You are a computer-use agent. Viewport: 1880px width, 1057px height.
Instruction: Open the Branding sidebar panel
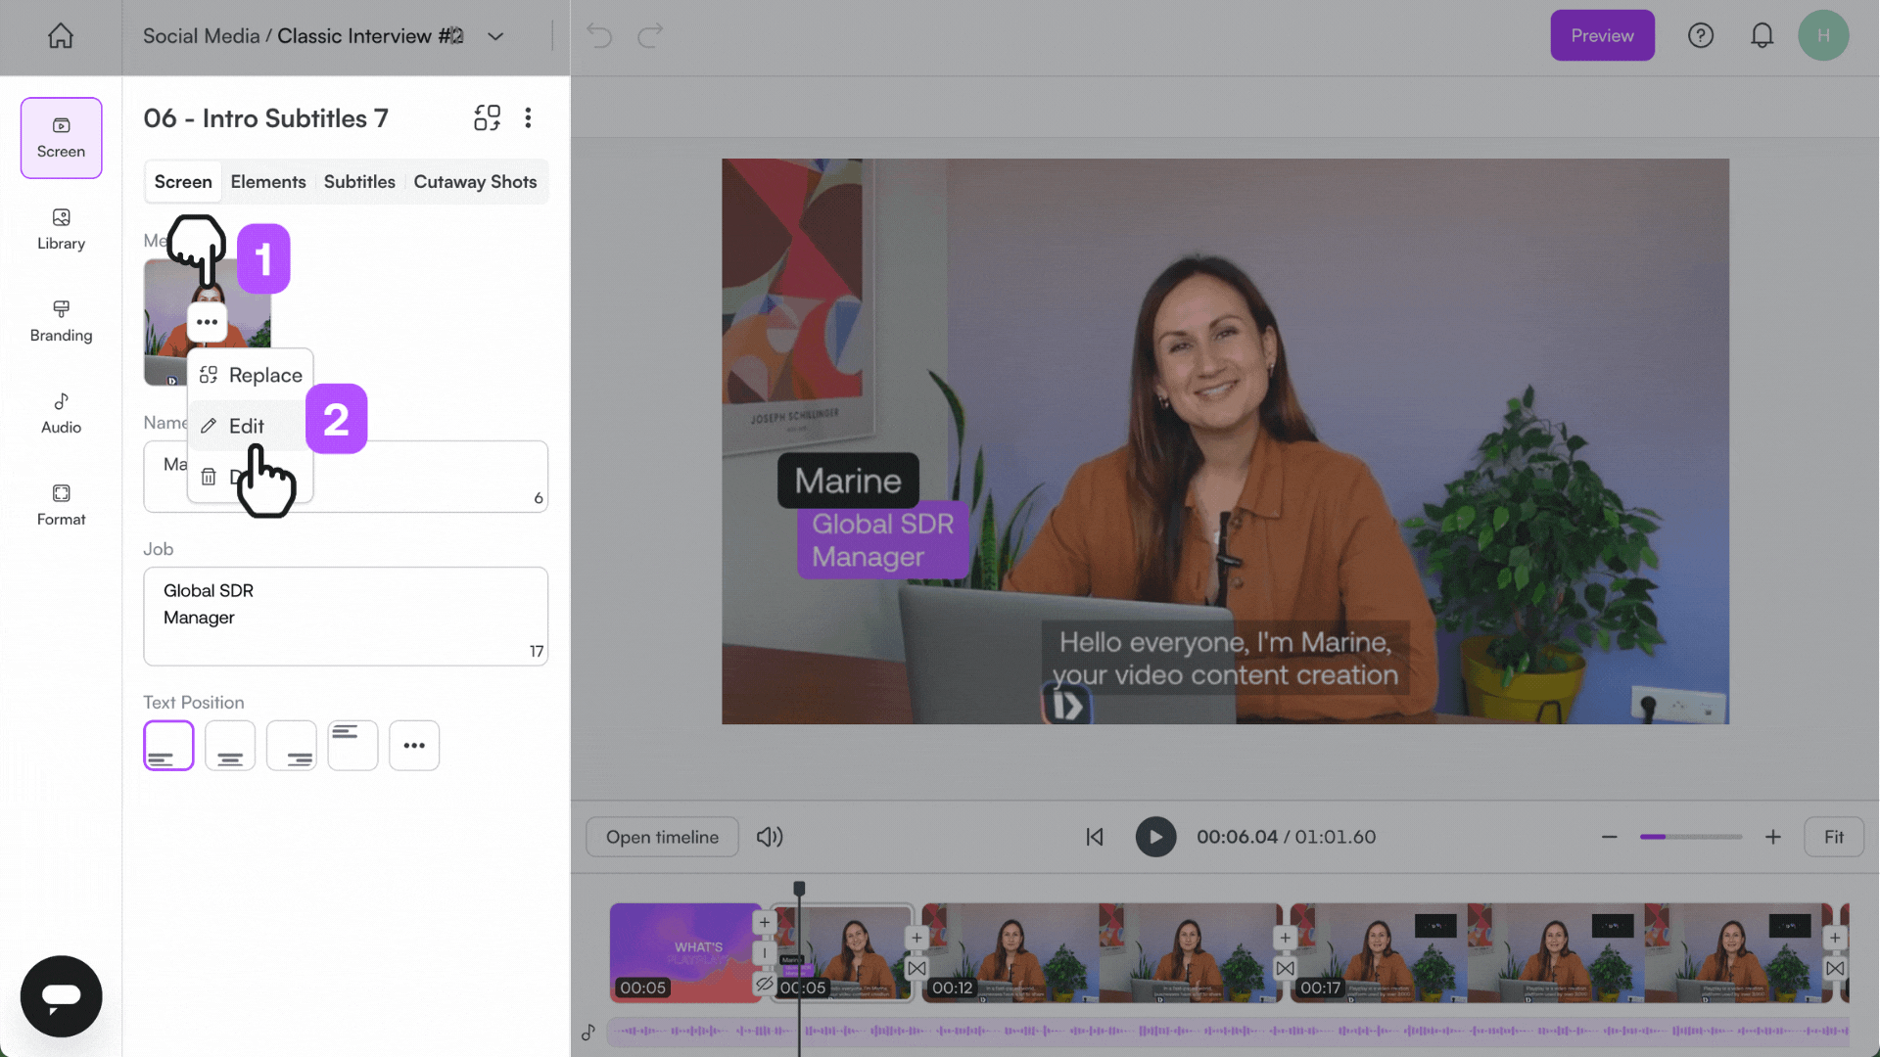pos(61,321)
